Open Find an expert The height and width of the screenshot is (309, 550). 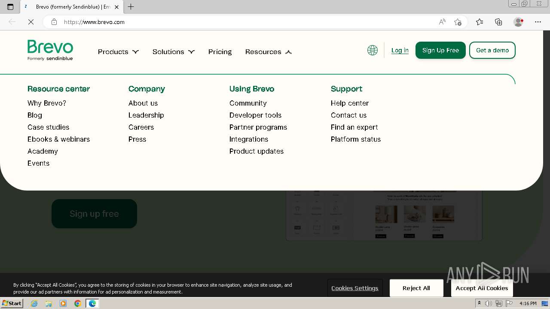click(x=354, y=127)
